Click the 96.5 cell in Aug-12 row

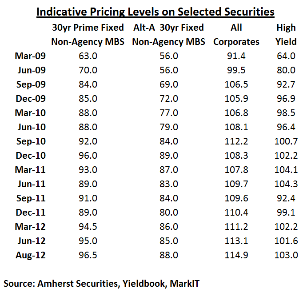(88, 255)
